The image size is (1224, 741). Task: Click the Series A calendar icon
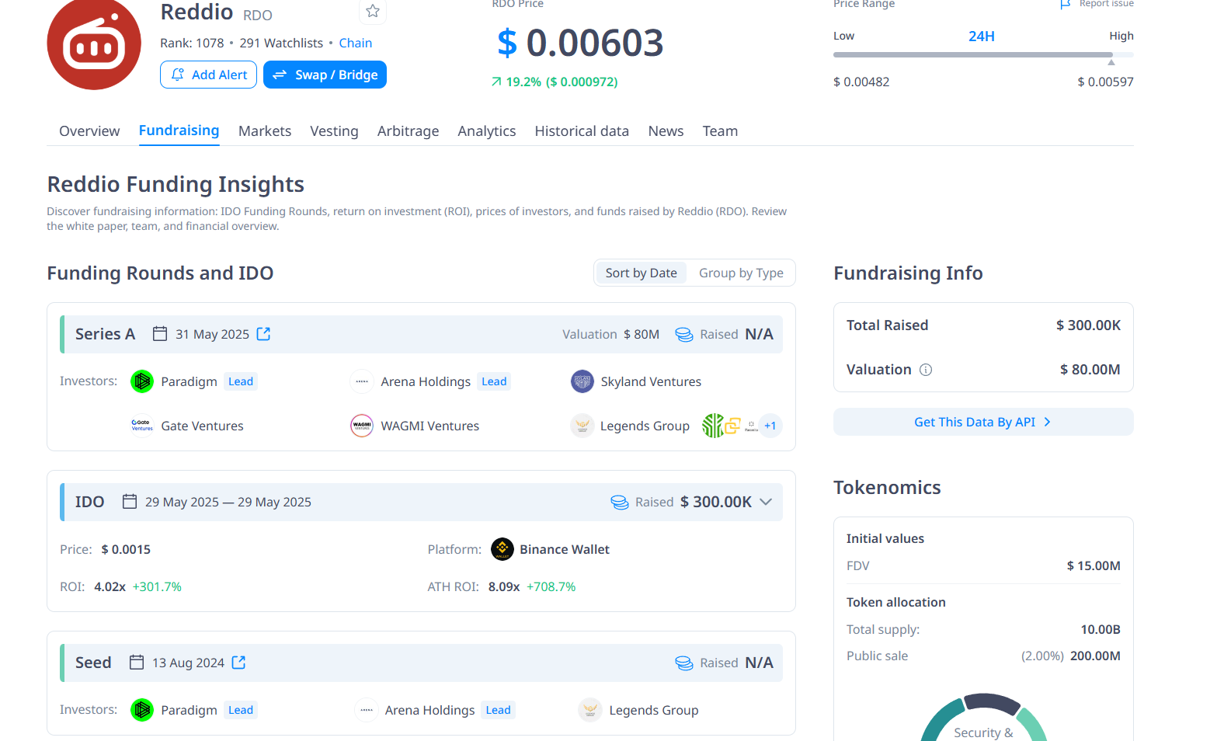pyautogui.click(x=160, y=334)
